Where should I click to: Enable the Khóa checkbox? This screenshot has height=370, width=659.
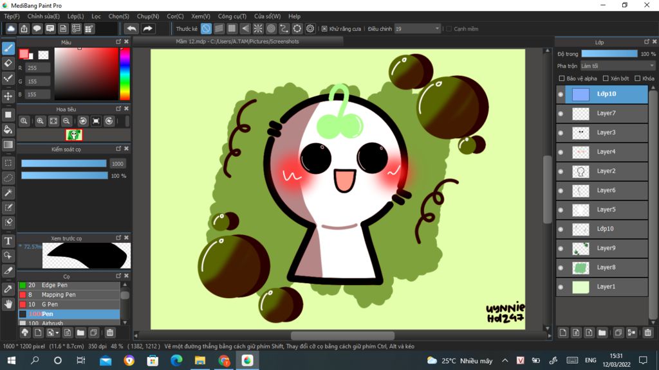point(638,78)
